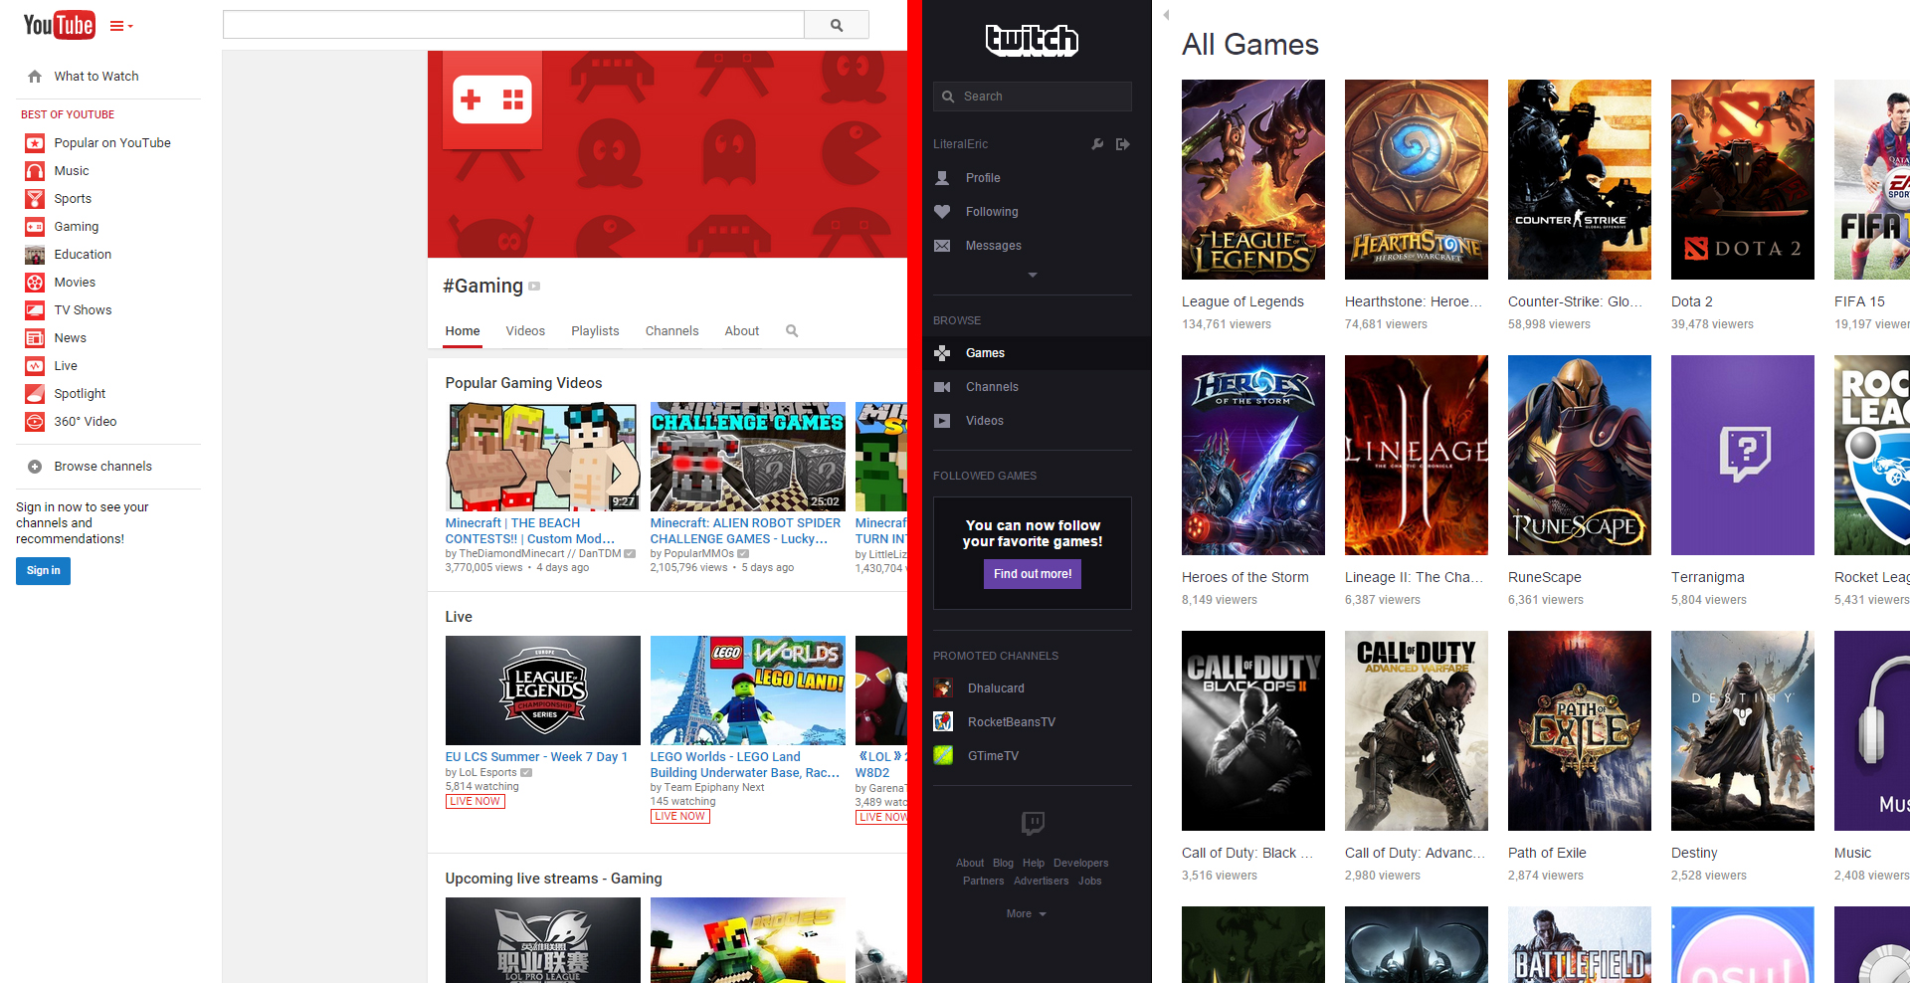Image resolution: width=1910 pixels, height=983 pixels.
Task: Open the Call of Duty: Black Ops II cover
Action: (x=1253, y=730)
